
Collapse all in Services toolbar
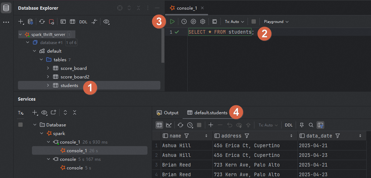click(75, 112)
